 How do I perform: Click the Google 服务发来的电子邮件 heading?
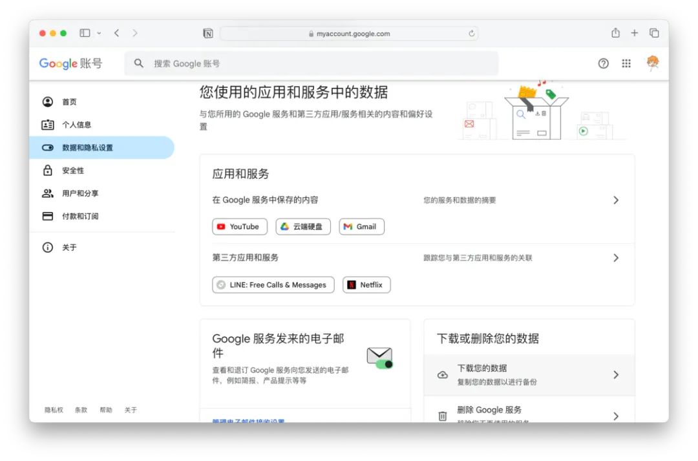[x=278, y=346]
